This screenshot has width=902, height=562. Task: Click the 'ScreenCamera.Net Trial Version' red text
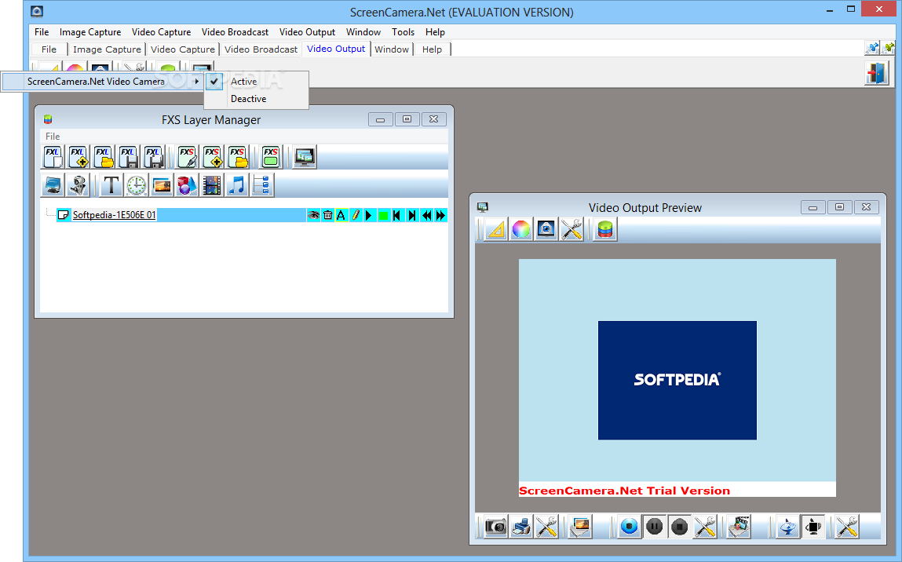coord(624,491)
